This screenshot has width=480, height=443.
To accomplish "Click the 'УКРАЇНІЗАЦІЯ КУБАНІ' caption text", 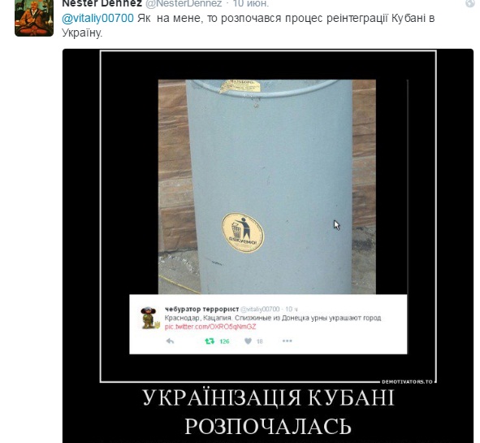I will 269,398.
